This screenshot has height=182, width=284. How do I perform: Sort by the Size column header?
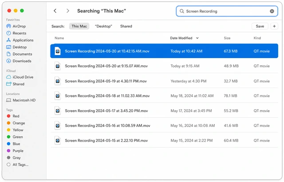227,38
